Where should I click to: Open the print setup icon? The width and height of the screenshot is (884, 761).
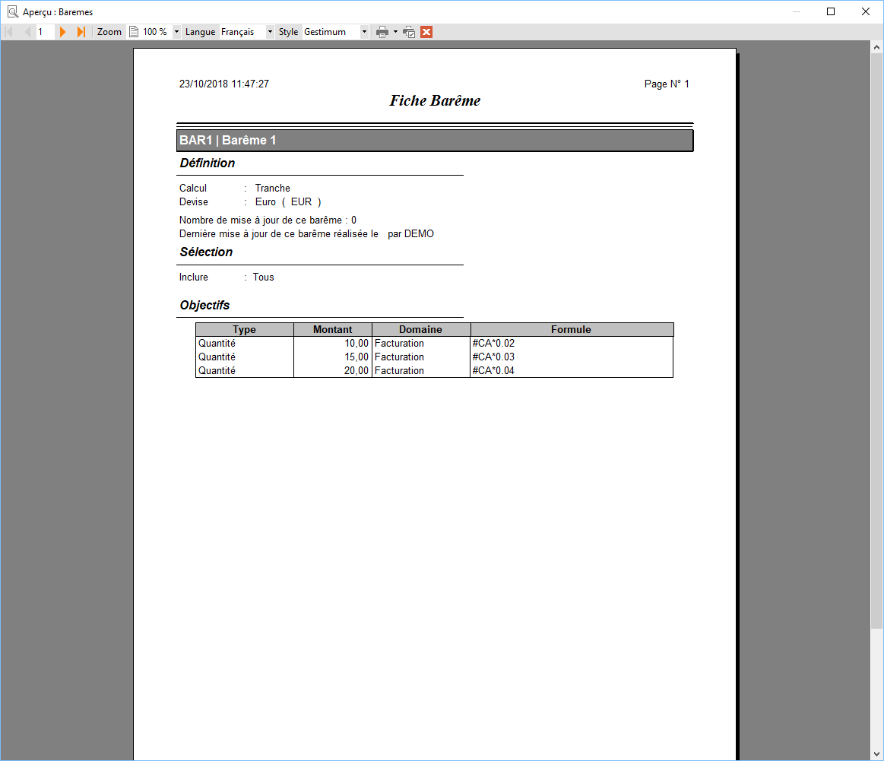tap(409, 32)
